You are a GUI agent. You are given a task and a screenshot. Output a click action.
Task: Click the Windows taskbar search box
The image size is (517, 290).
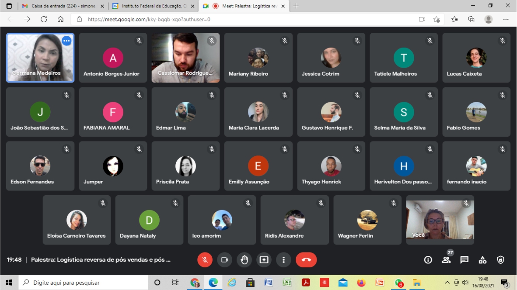(84, 283)
